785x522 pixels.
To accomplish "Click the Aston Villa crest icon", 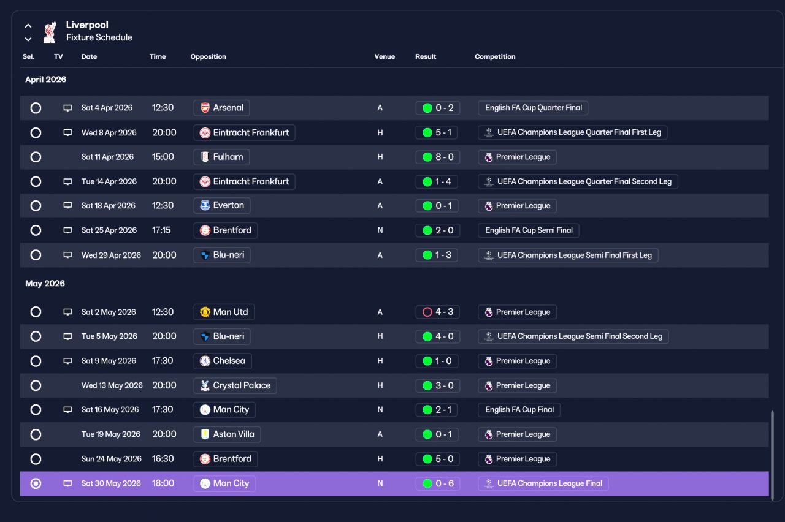I will click(x=205, y=434).
